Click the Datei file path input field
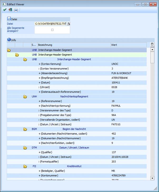 point(50,24)
